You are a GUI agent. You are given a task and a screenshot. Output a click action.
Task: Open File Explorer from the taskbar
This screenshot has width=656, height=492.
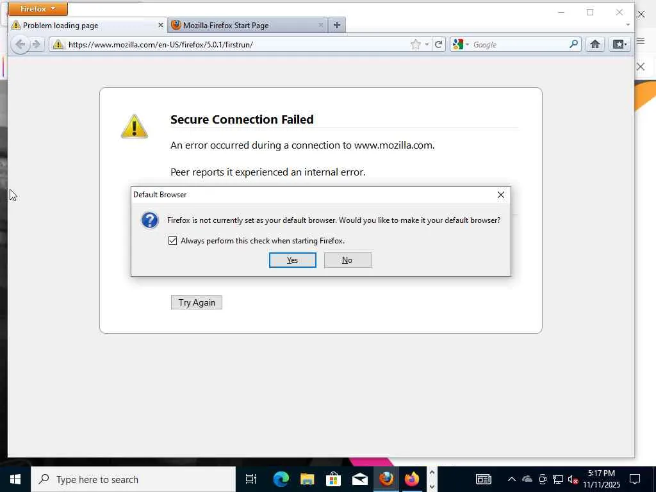pos(307,479)
